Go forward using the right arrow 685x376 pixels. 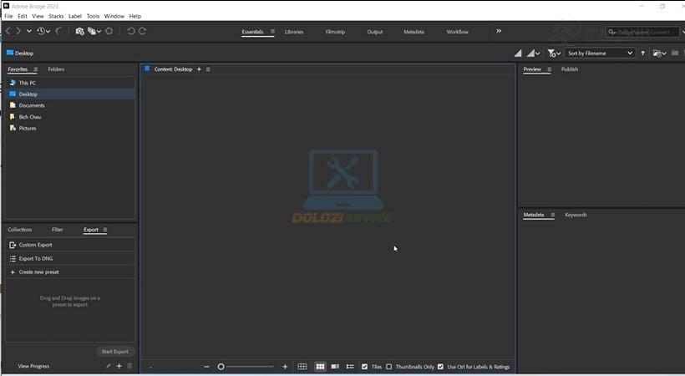(x=18, y=31)
